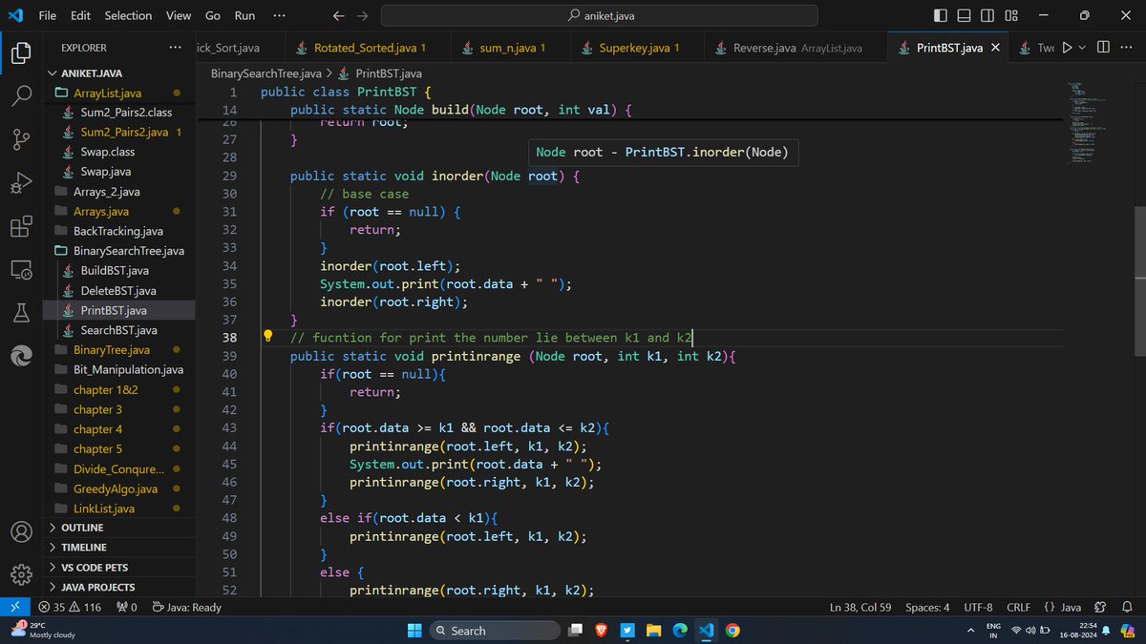Open the Explorer view in activity bar

pos(21,53)
